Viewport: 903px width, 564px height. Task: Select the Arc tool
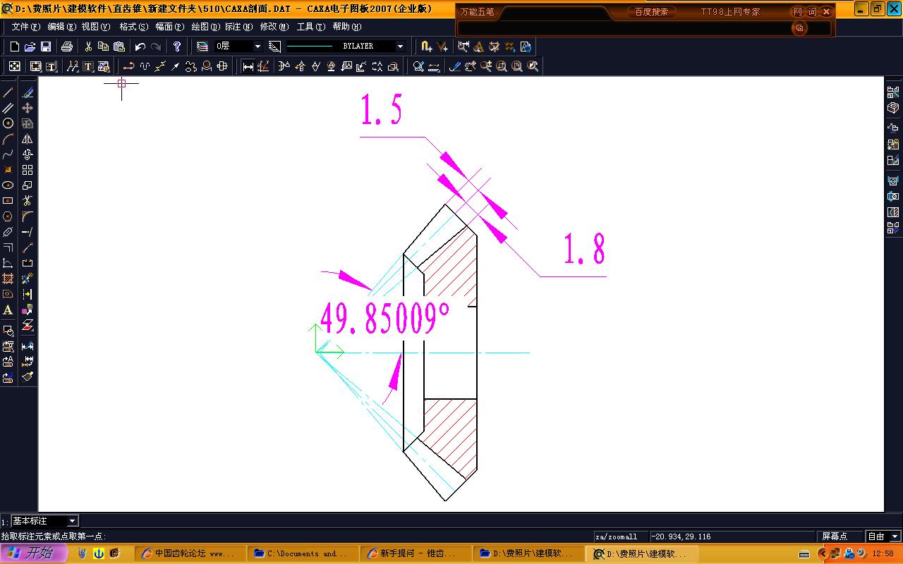8,139
